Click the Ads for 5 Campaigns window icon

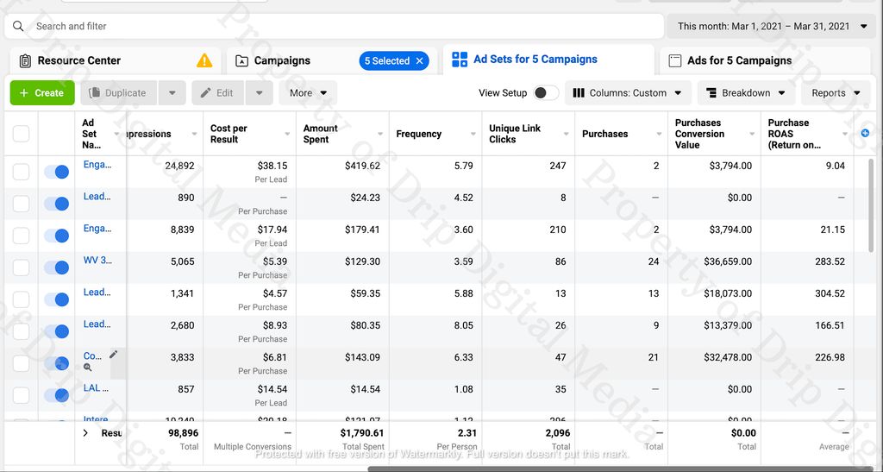674,60
